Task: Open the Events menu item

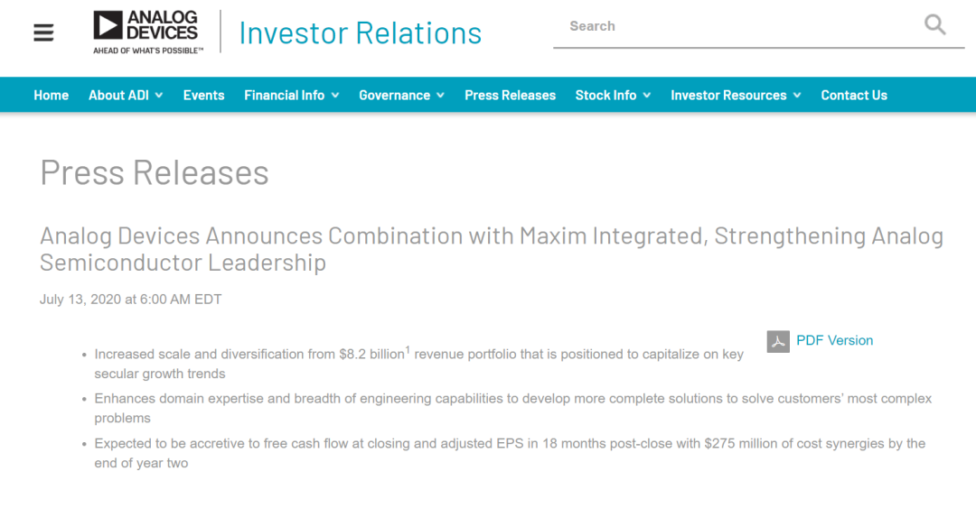Action: coord(203,95)
